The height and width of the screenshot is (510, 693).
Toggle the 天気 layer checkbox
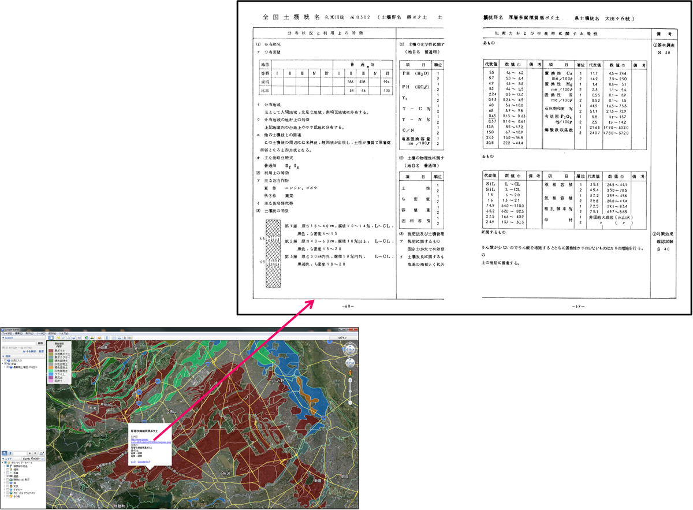[x=8, y=486]
